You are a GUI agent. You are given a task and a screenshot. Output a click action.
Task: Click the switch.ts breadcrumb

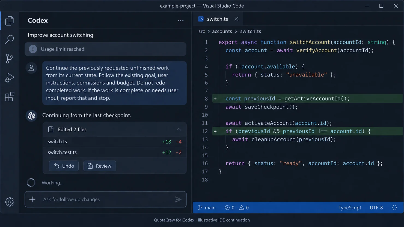(251, 31)
